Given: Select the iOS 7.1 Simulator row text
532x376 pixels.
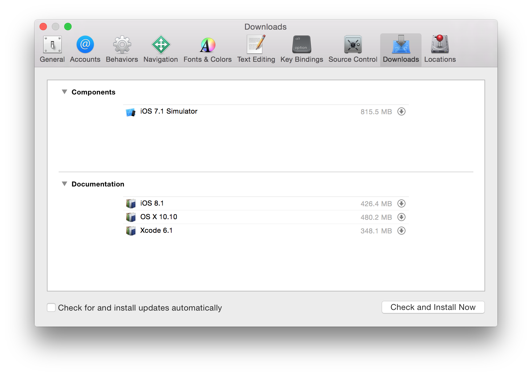Looking at the screenshot, I should [169, 111].
